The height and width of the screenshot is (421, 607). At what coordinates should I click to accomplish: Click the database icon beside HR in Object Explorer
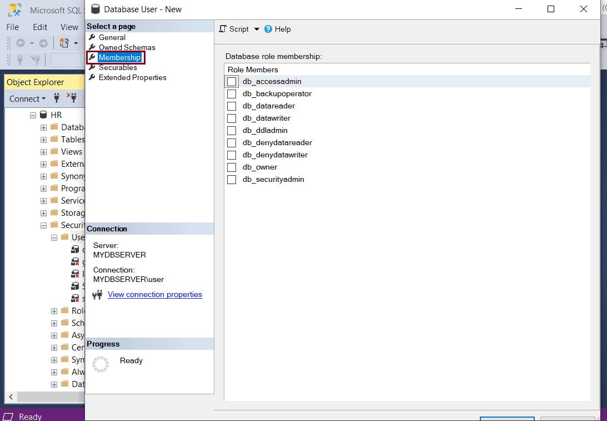click(43, 115)
